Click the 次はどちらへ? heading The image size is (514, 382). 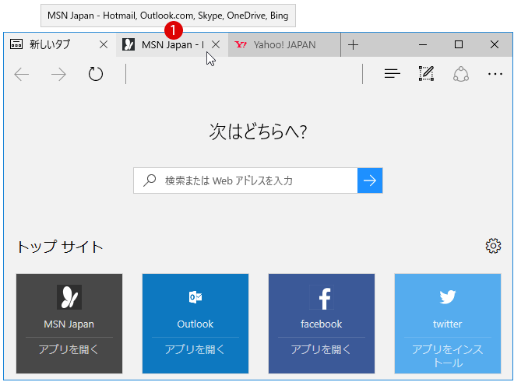tap(258, 131)
